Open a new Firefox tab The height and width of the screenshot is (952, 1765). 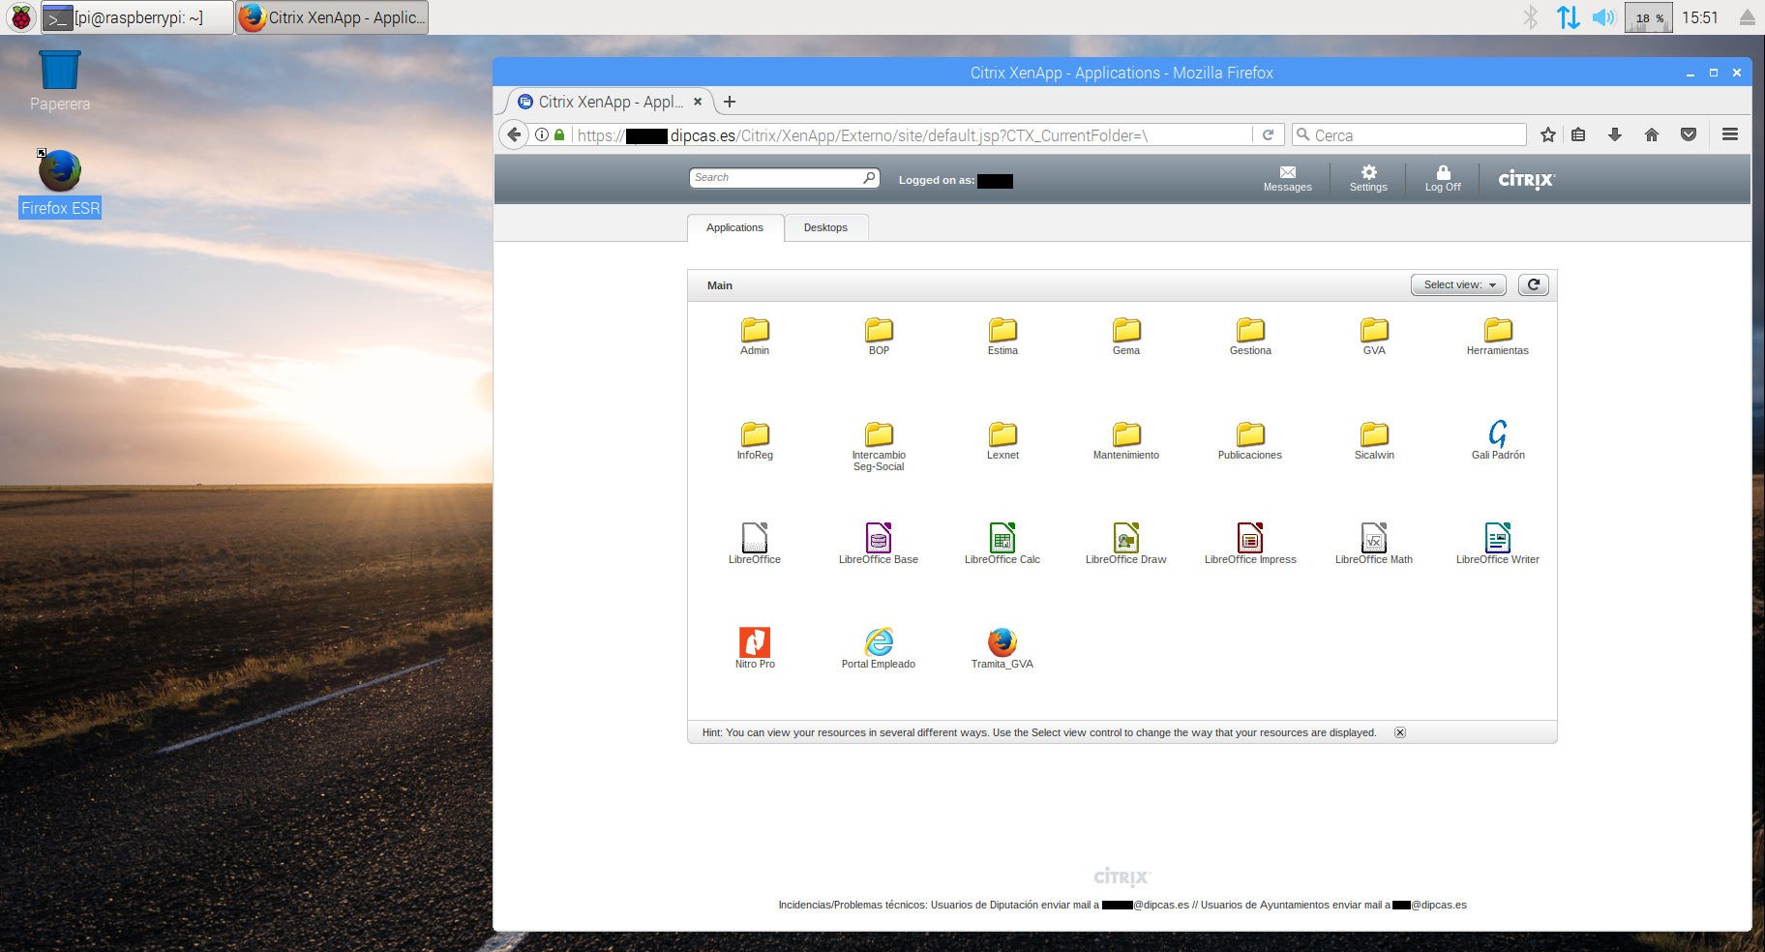tap(730, 102)
